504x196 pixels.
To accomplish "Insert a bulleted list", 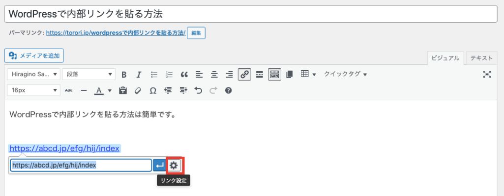I will 154,75.
